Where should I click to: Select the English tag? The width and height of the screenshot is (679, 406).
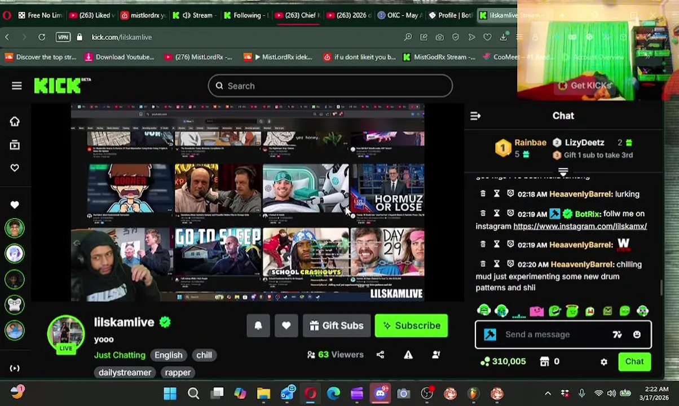coord(169,355)
